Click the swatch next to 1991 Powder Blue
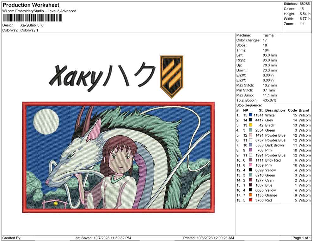The image size is (313, 241). (251, 155)
